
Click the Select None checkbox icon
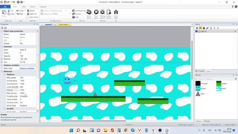click(28, 17)
